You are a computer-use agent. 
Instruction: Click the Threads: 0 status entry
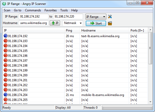(91, 108)
